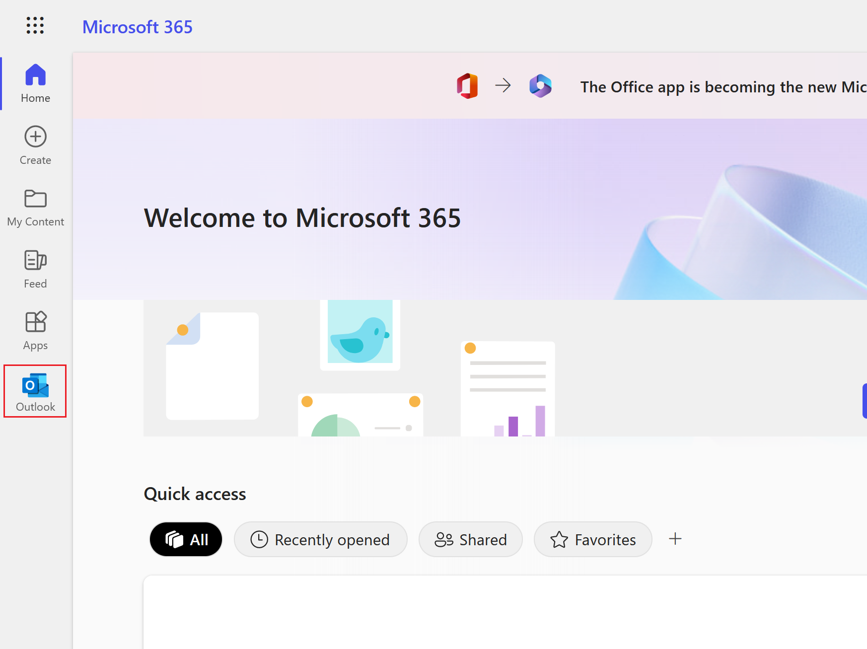Viewport: 867px width, 649px height.
Task: Show Shared files filter
Action: [471, 539]
